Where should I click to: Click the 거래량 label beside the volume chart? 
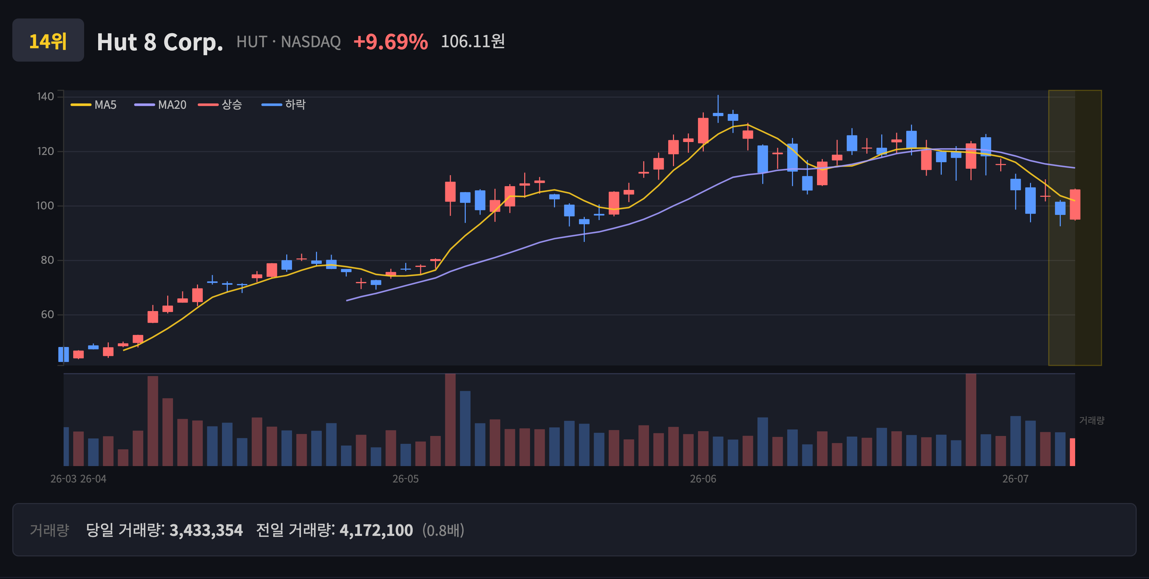[x=1092, y=420]
